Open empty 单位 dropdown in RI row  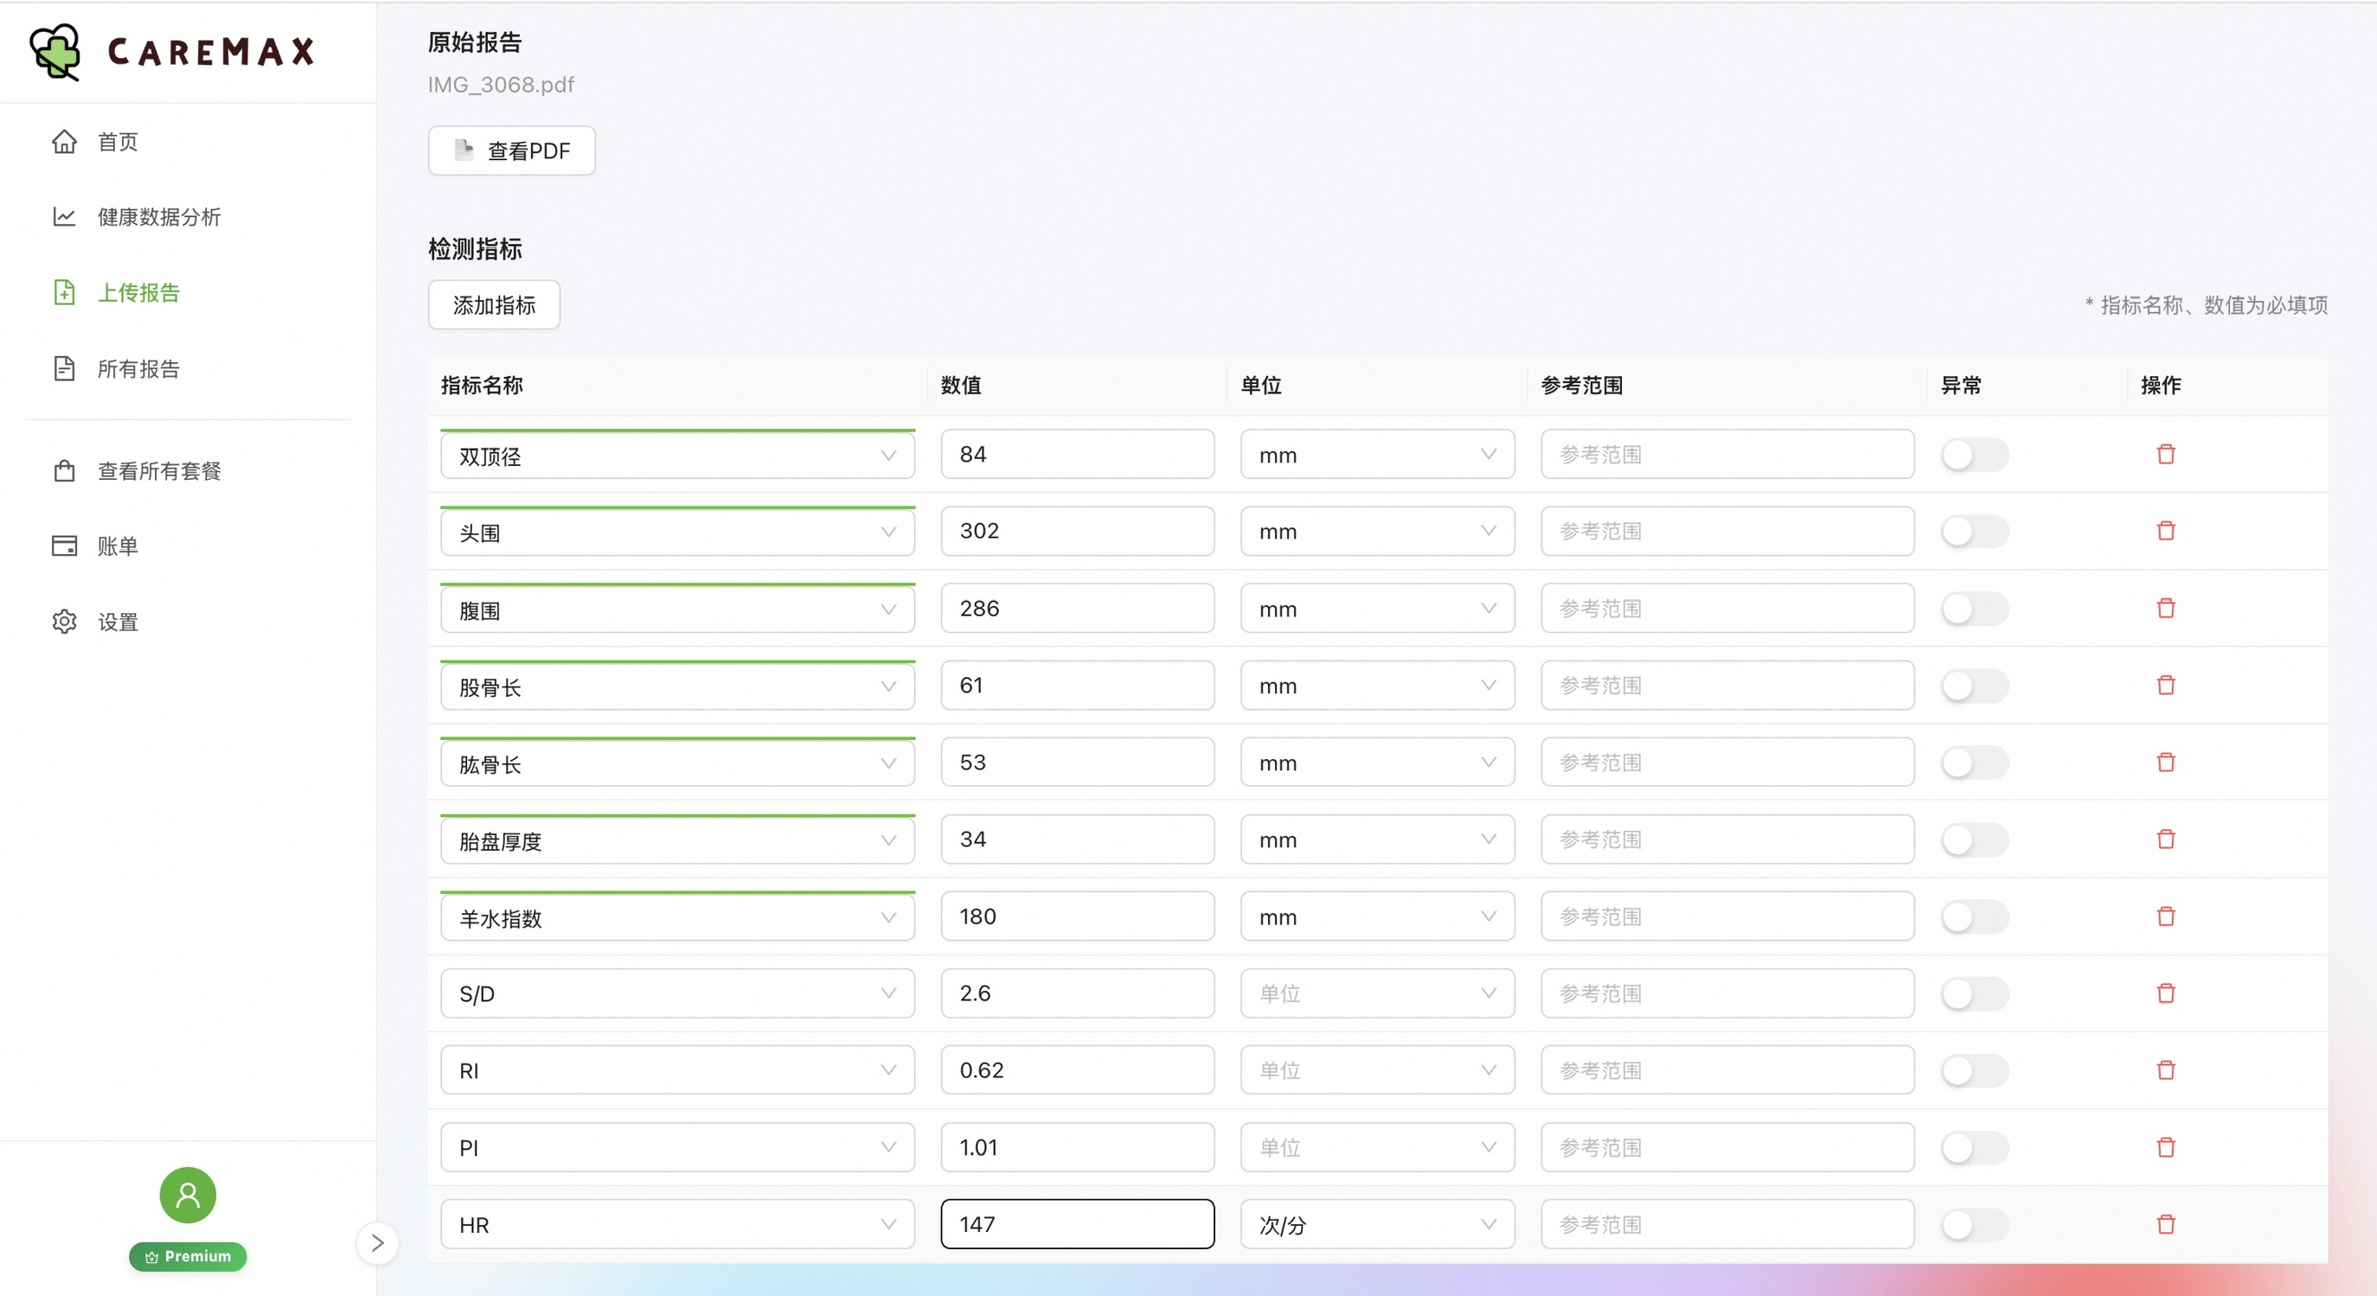click(1377, 1070)
